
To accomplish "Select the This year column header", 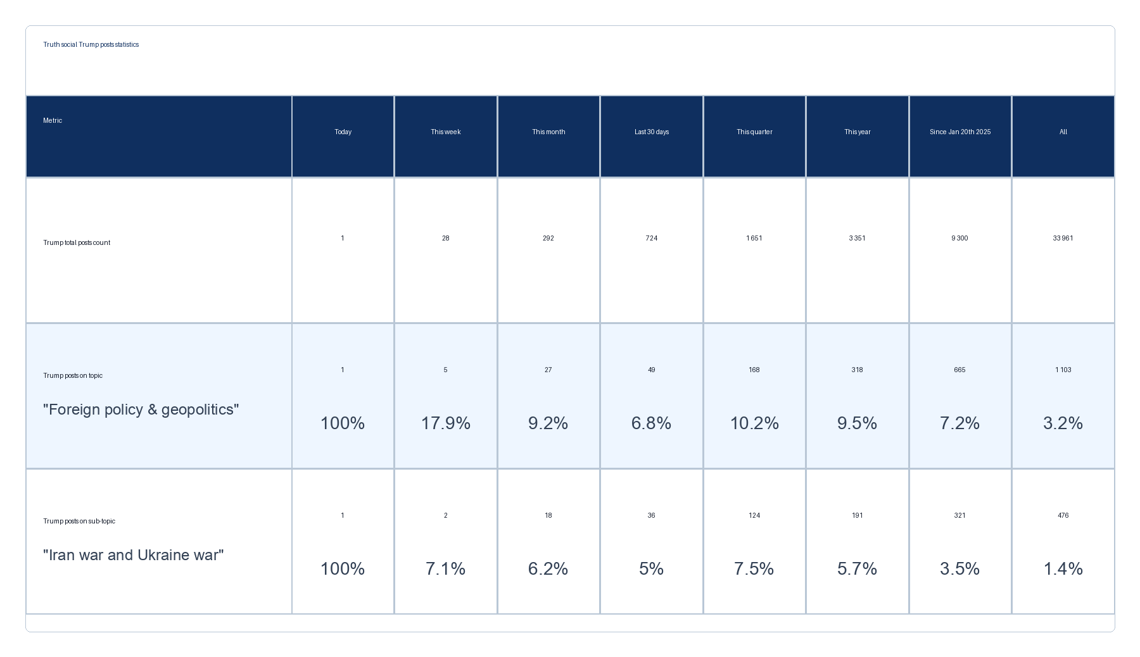I will (857, 132).
